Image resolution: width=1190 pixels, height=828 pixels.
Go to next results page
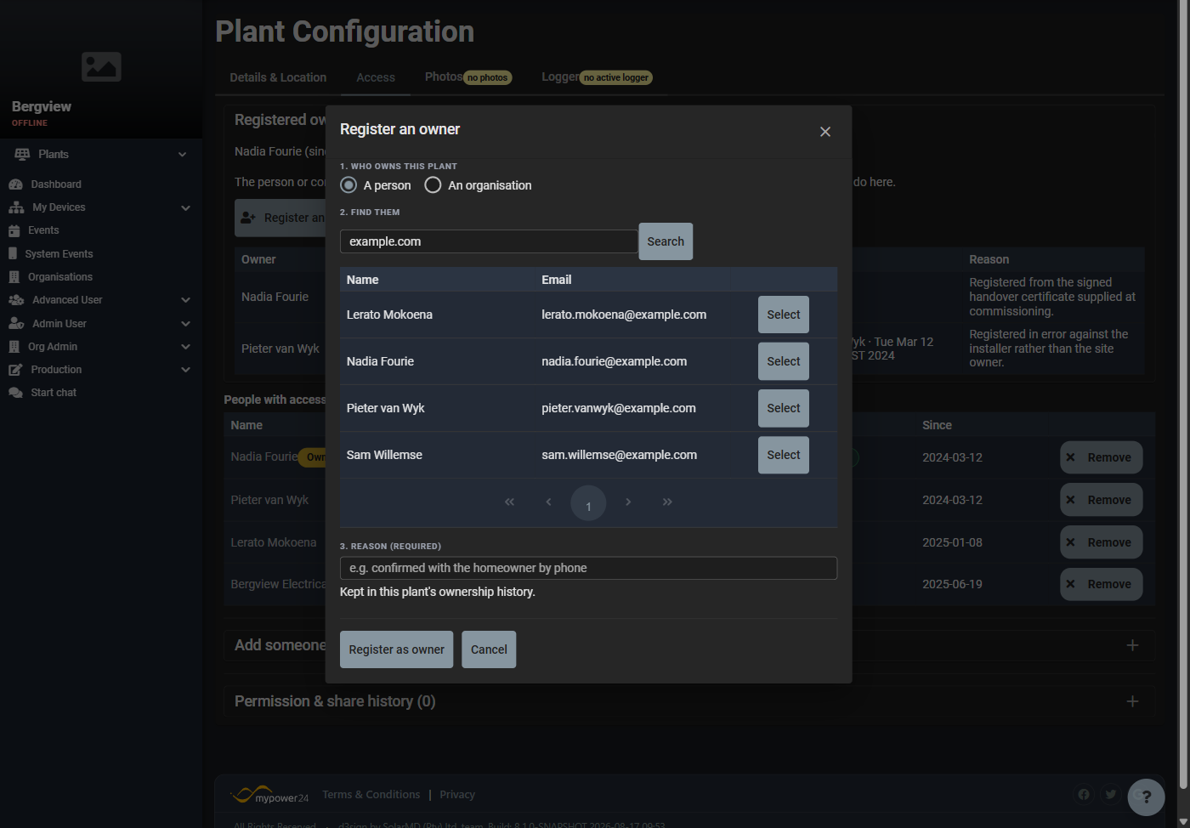click(x=628, y=502)
